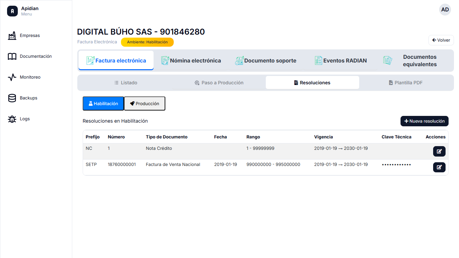Click the number 18760000001 cell
Screen dimensions: 459x258
tap(122, 164)
